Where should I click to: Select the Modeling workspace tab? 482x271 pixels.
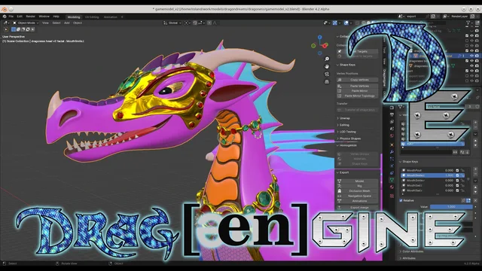click(x=74, y=17)
